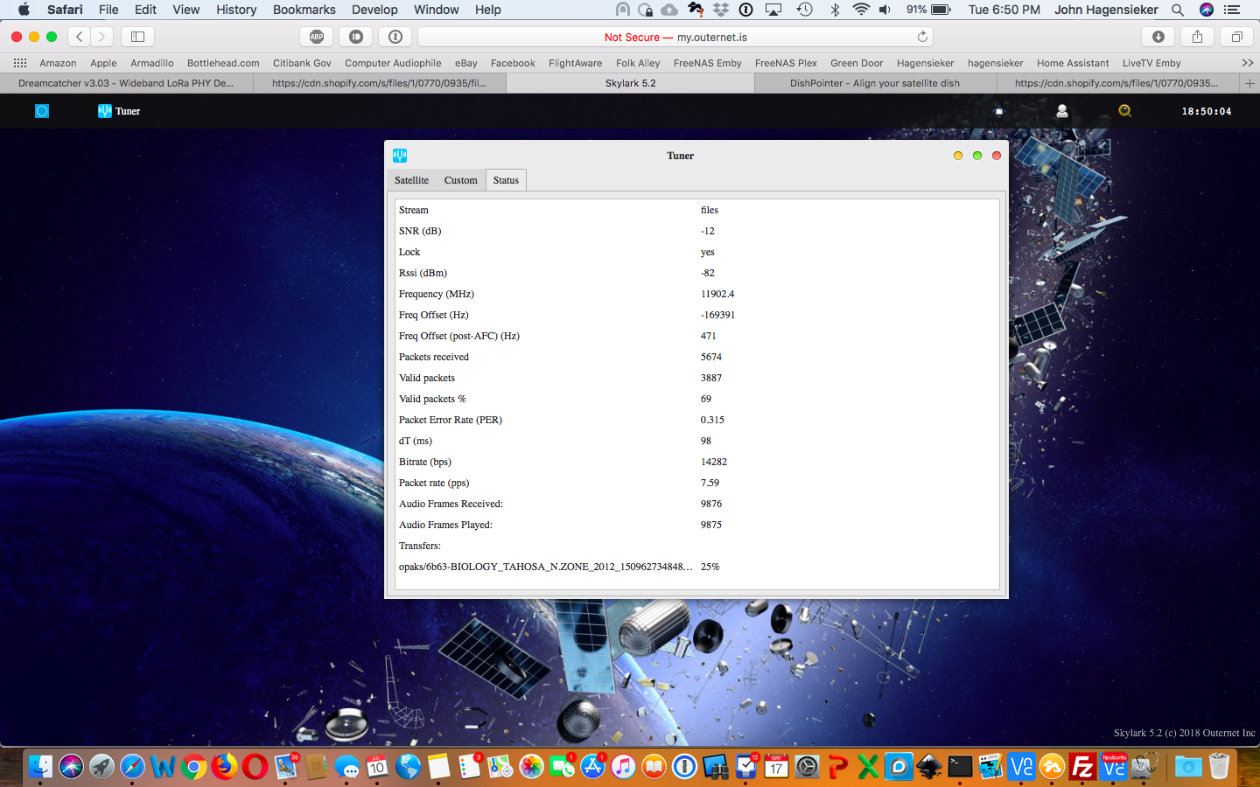
Task: Open Photos app from the Dock
Action: pos(531,767)
